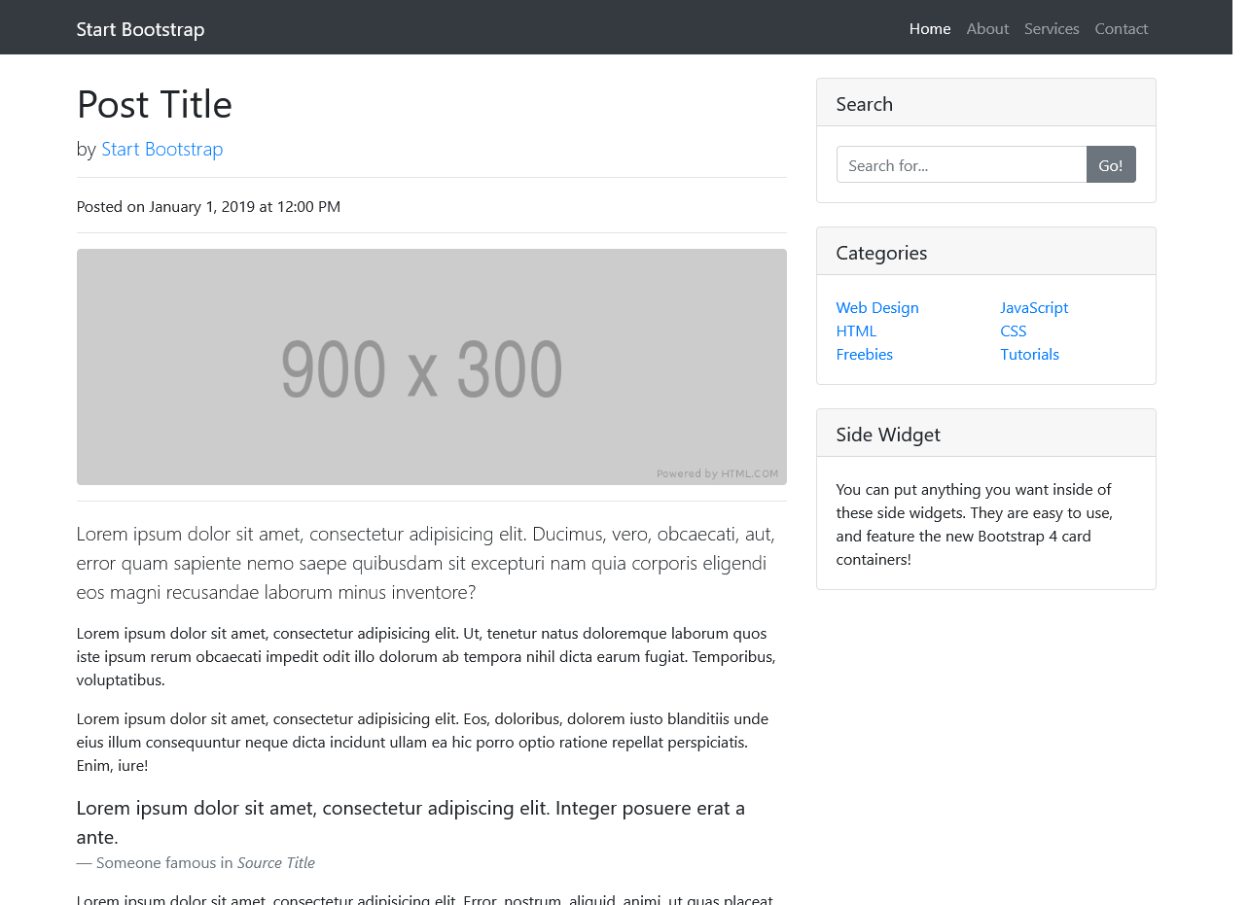Click the posted date line text
The height and width of the screenshot is (905, 1249).
coord(208,206)
